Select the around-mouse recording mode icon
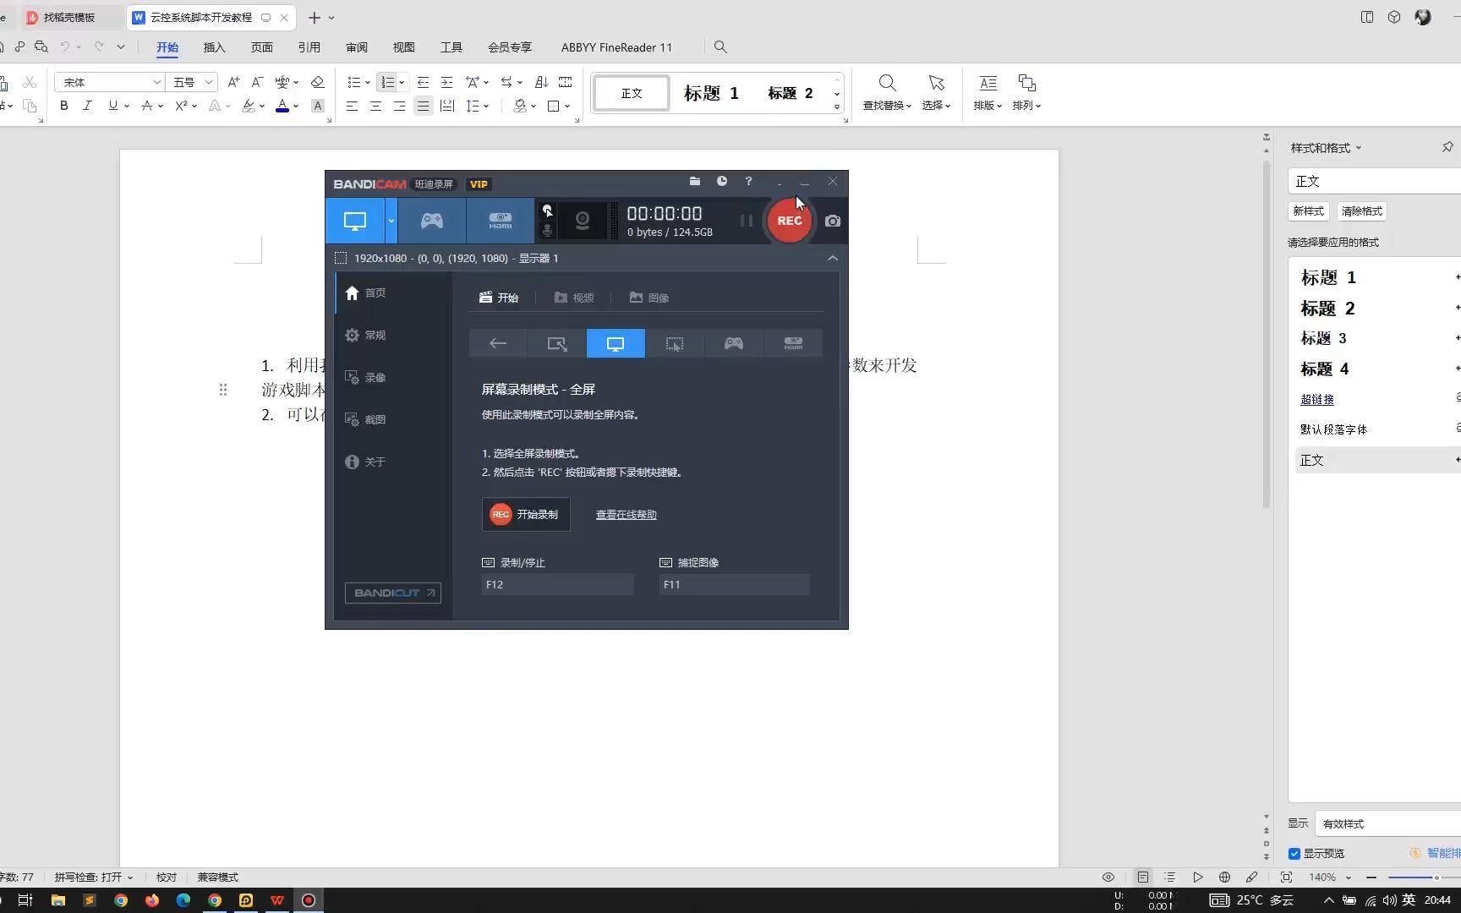 click(x=675, y=343)
